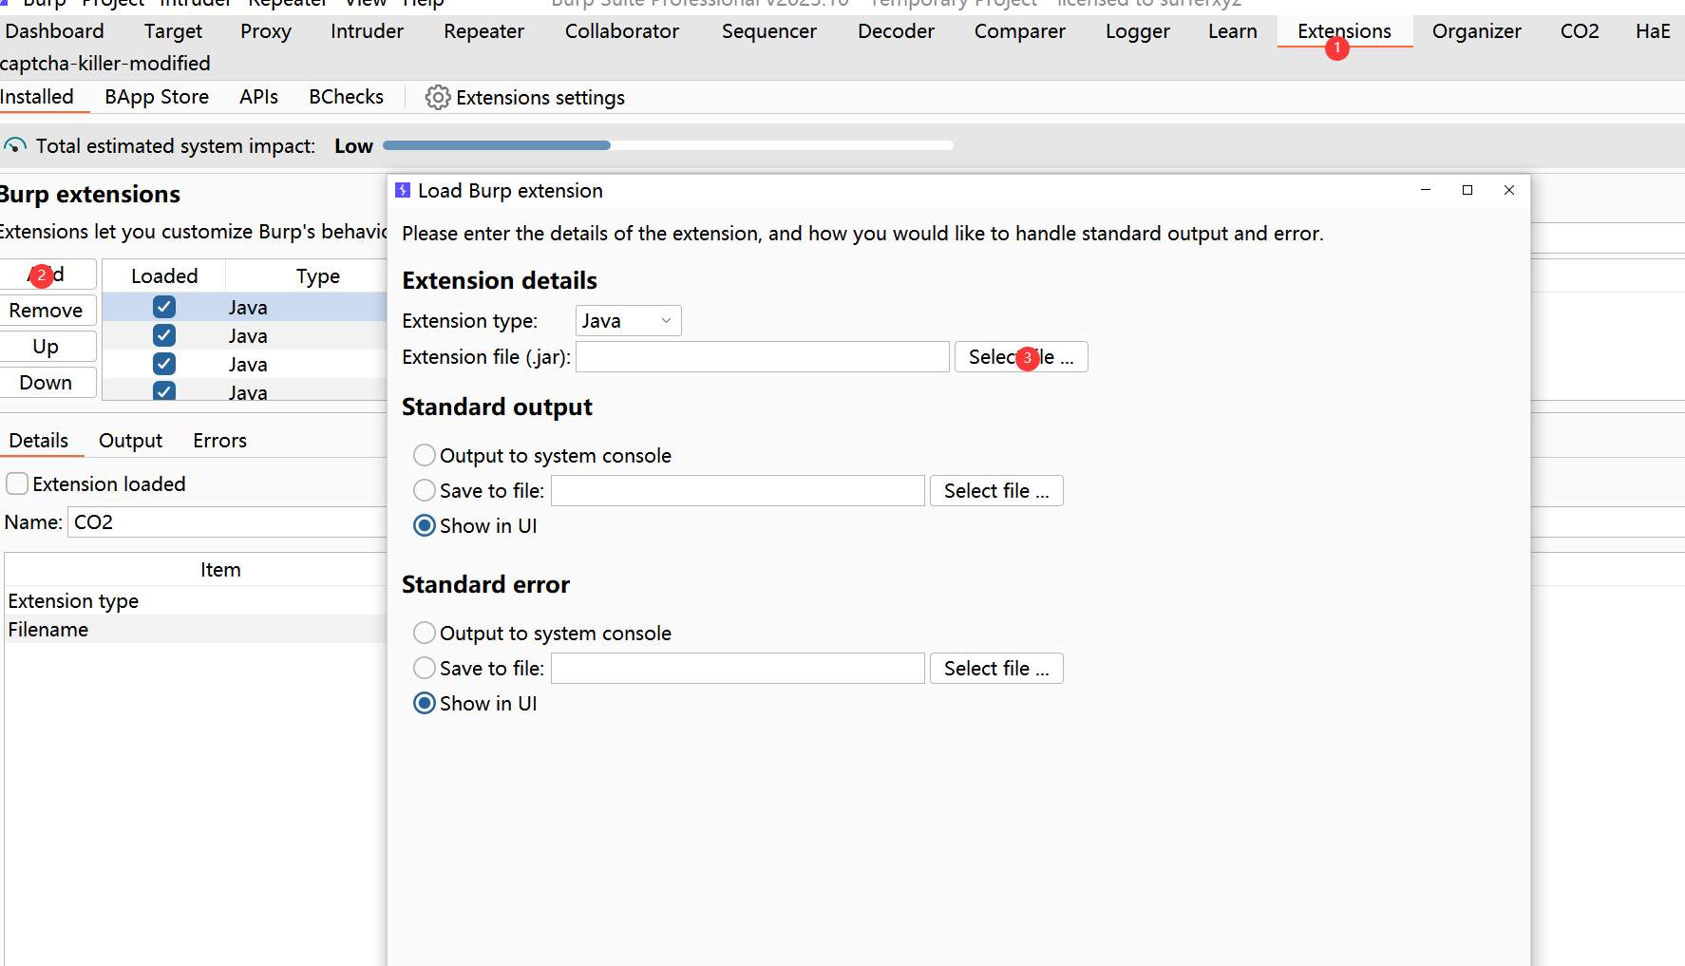Open the BChecks sub-tab

[346, 97]
